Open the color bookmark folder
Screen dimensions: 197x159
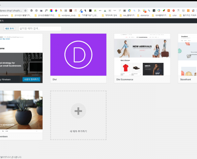point(173,16)
